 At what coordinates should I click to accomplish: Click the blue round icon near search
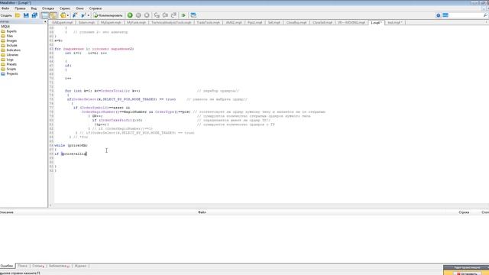click(438, 15)
